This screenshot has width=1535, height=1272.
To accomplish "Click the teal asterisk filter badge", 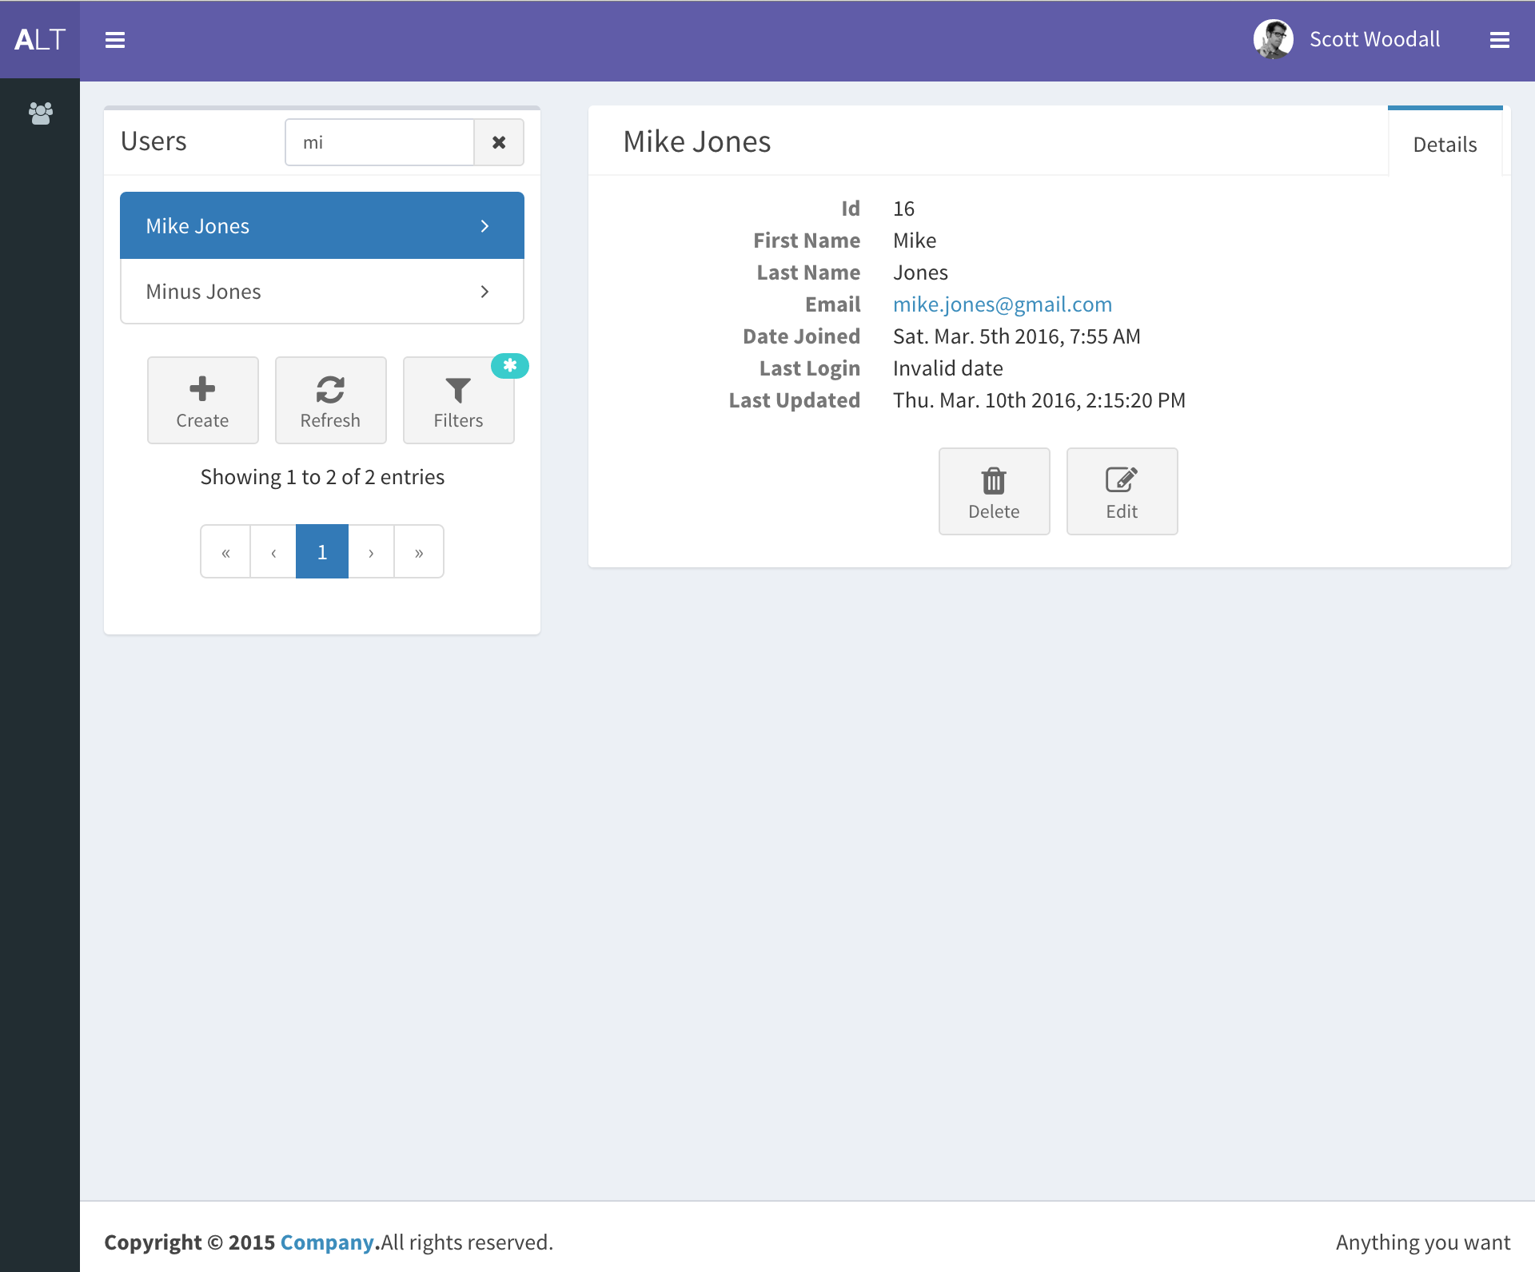I will [510, 365].
